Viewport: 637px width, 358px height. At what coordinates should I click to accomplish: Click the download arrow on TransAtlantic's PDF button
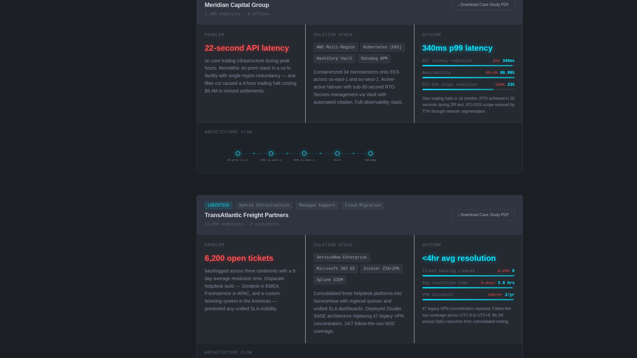click(x=458, y=215)
